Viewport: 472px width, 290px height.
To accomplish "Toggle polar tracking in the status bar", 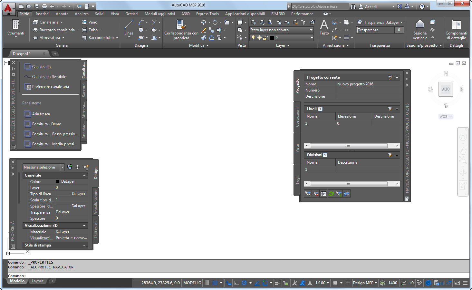I will [x=244, y=283].
